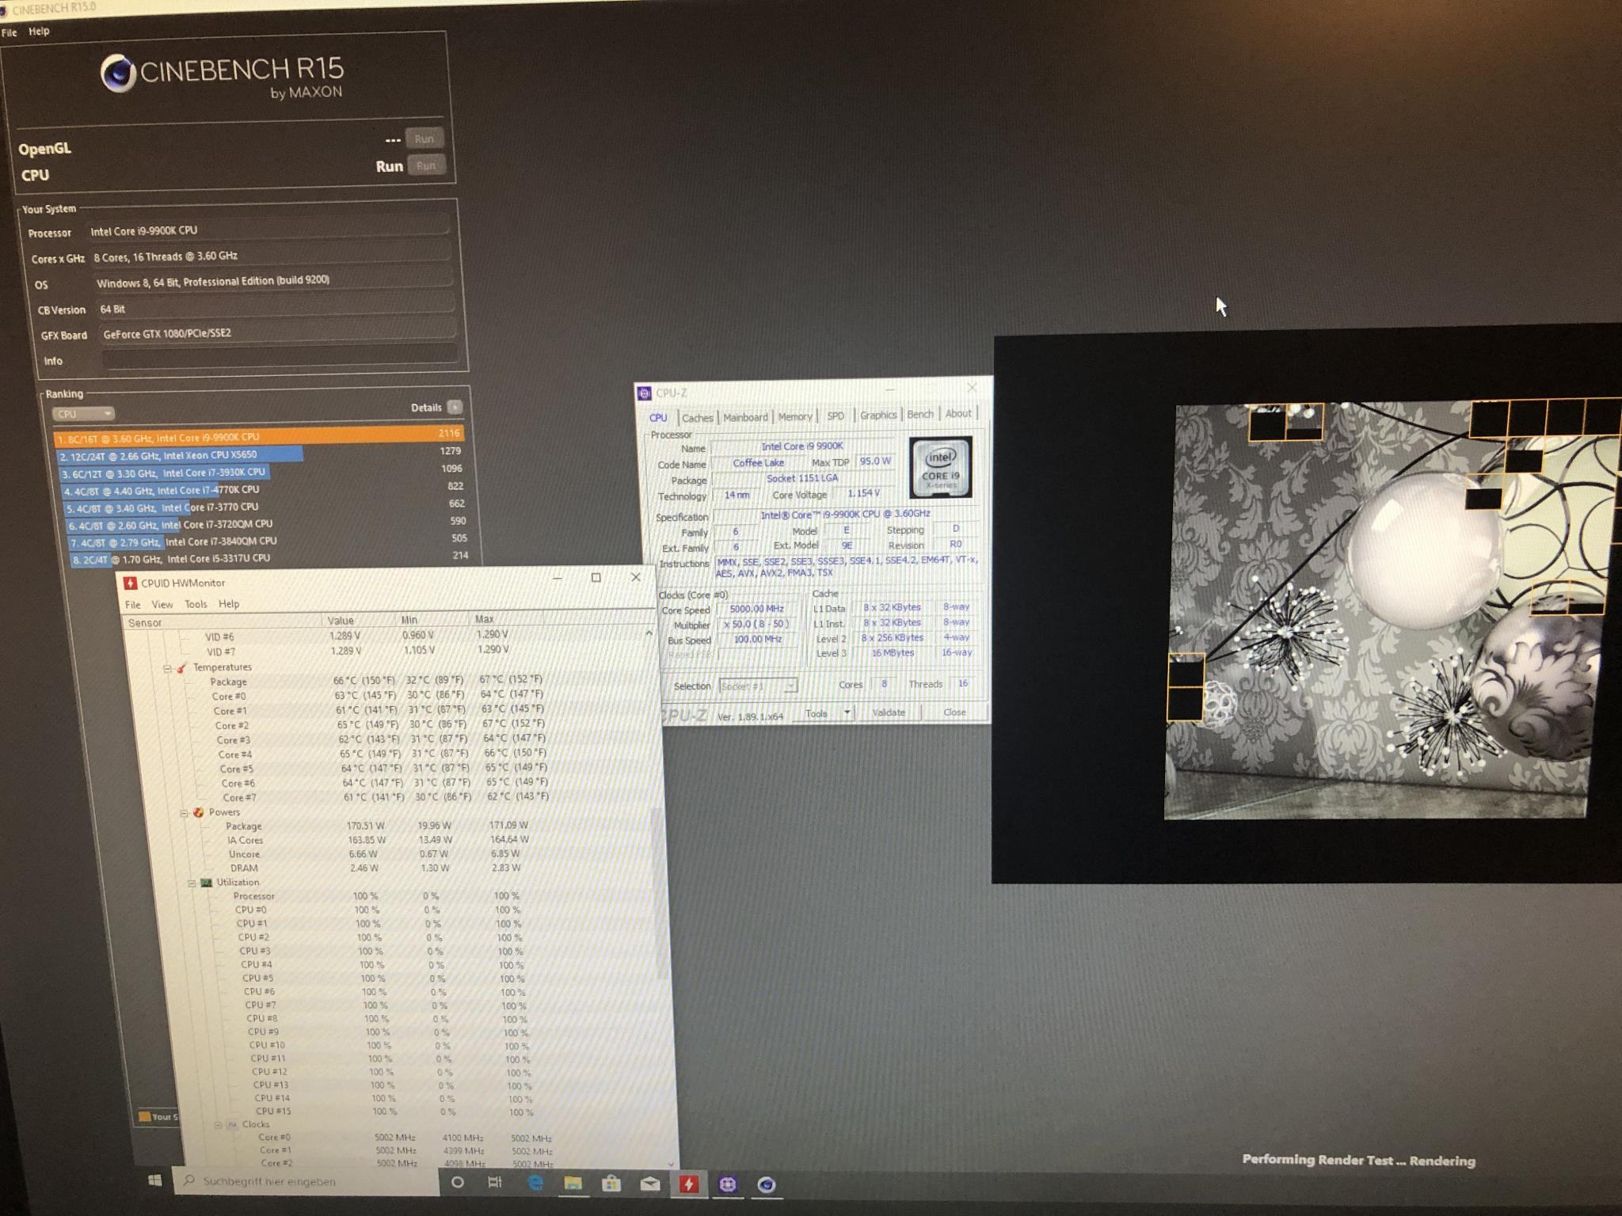Image resolution: width=1622 pixels, height=1216 pixels.
Task: Click the Task View icon
Action: pyautogui.click(x=495, y=1183)
